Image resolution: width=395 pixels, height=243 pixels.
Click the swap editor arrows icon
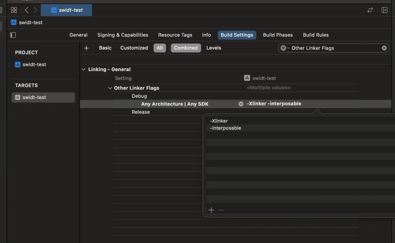click(x=370, y=10)
